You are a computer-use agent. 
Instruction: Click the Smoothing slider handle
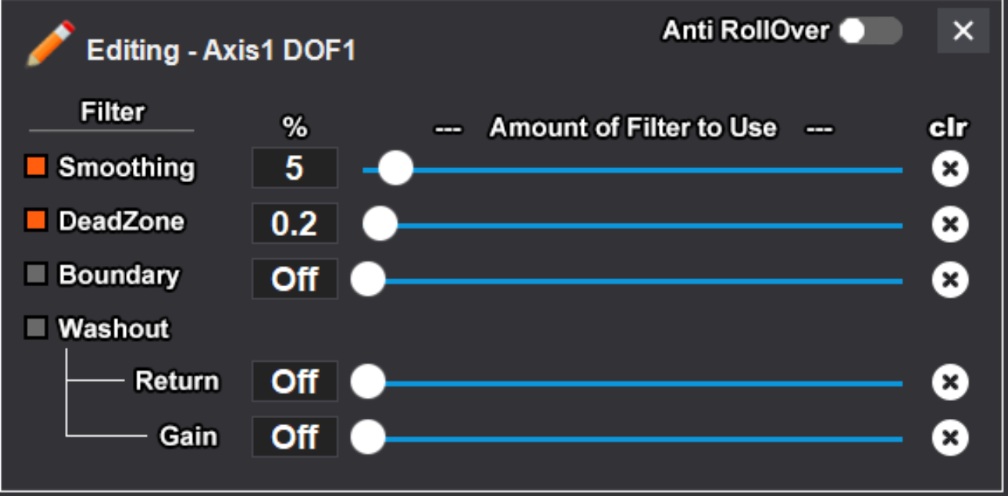[x=395, y=169]
